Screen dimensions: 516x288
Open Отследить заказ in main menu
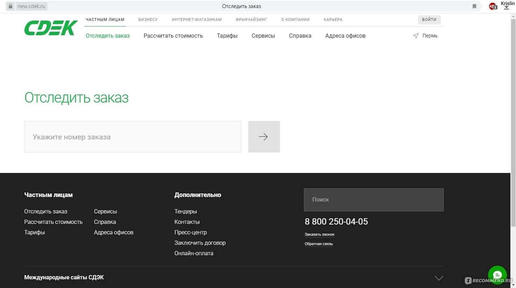point(108,36)
